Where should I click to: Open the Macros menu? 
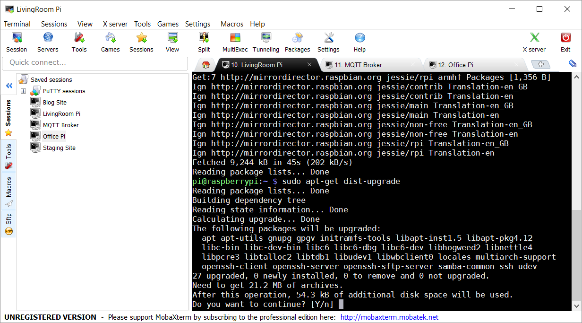click(232, 24)
